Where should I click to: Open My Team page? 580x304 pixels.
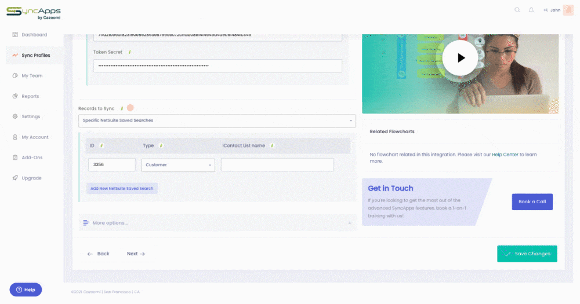pyautogui.click(x=32, y=76)
